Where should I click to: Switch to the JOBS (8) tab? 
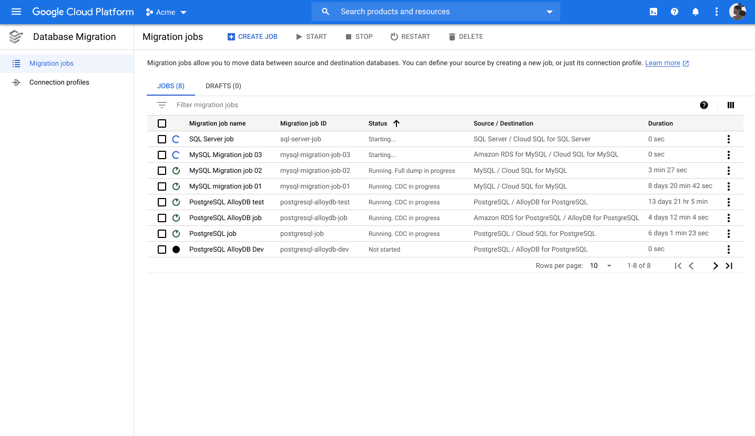[171, 86]
